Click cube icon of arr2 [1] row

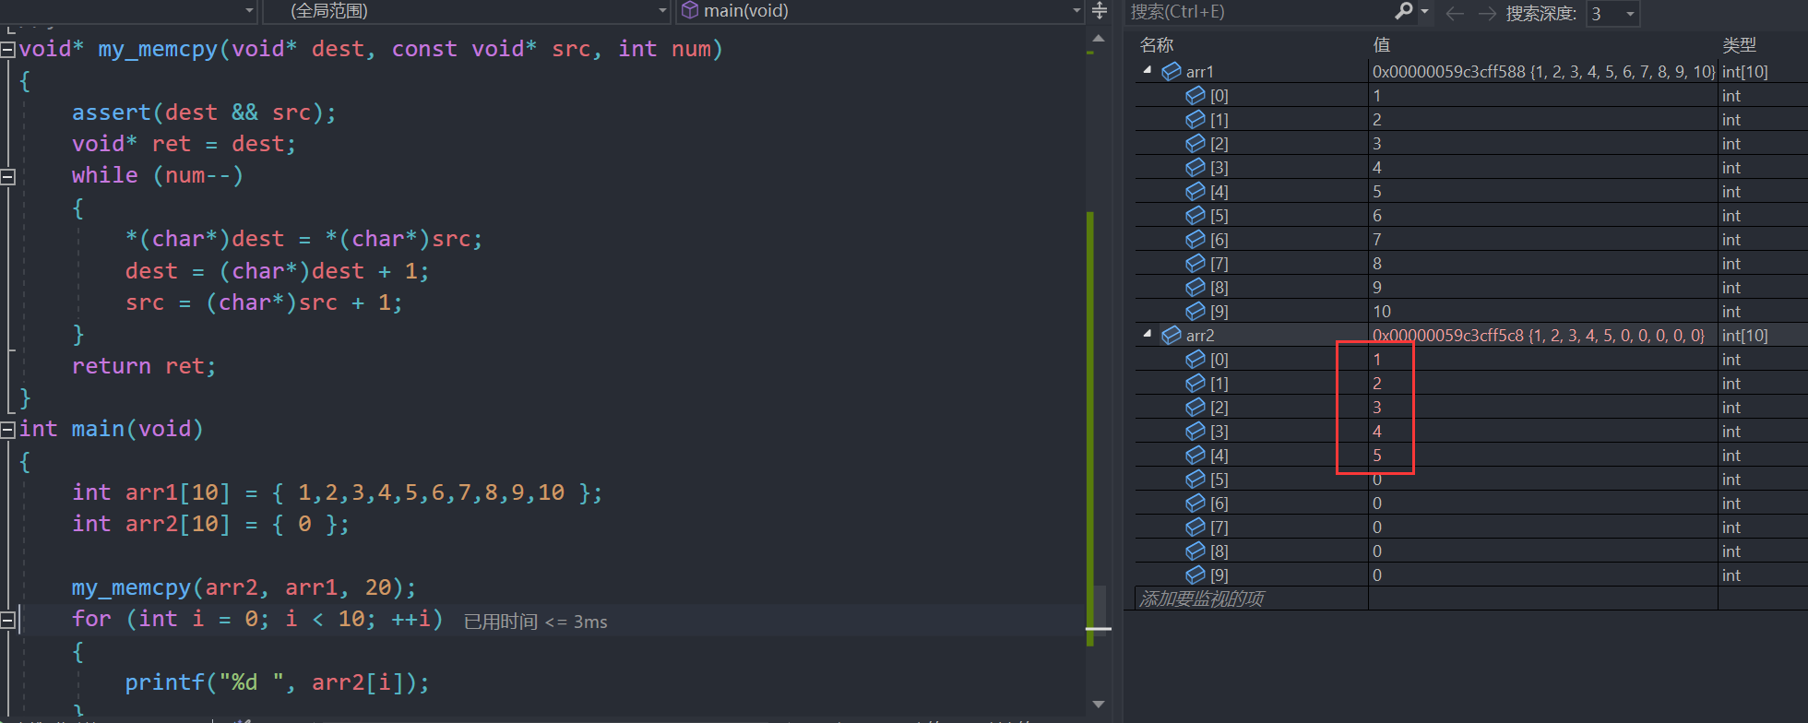pyautogui.click(x=1195, y=383)
